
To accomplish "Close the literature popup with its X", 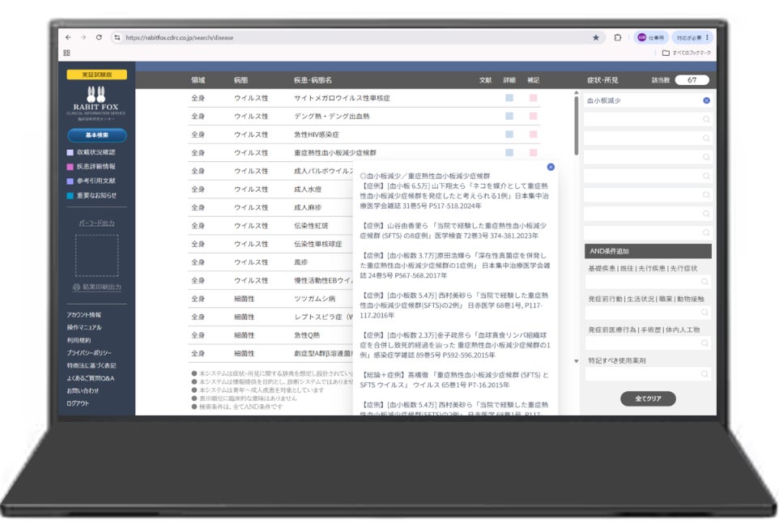I will [x=551, y=167].
